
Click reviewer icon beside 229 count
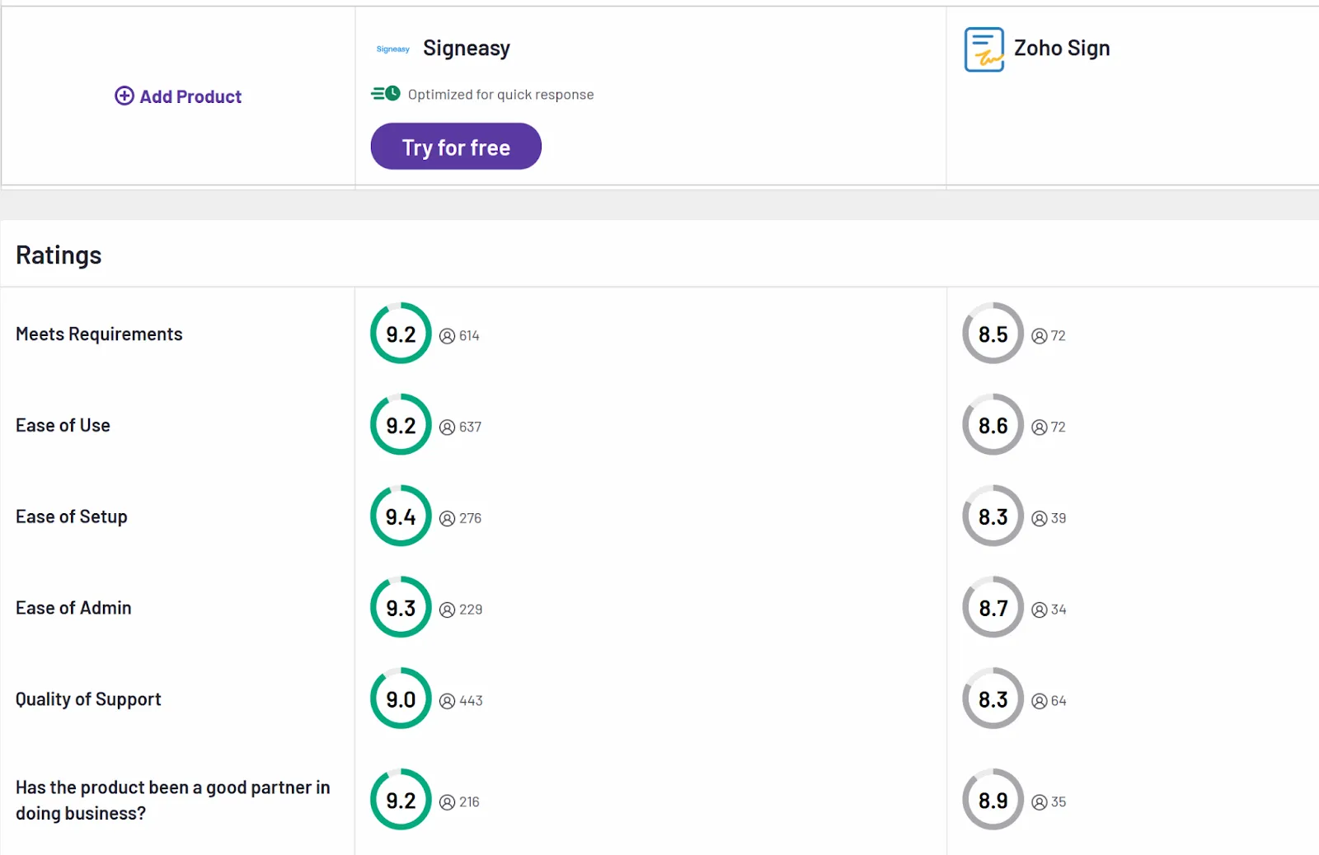[448, 610]
